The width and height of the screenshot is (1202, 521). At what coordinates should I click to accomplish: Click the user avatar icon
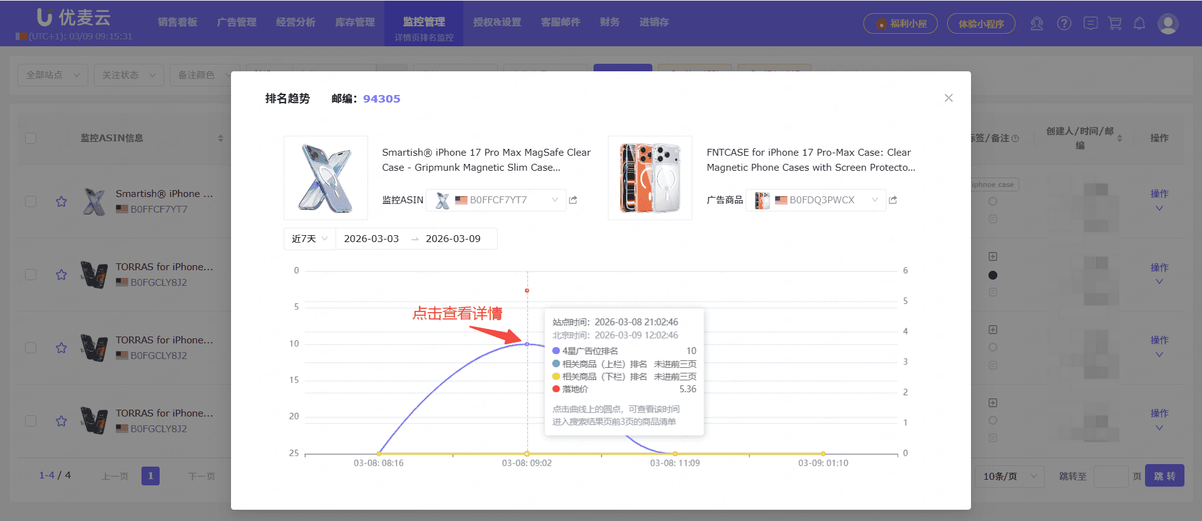(x=1168, y=24)
